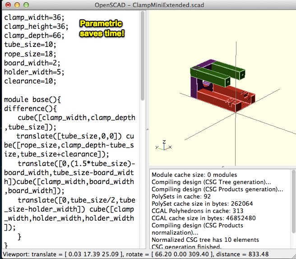296x259 pixels.
Task: Click the line 'clamp_depth=66;'
Action: [34, 36]
